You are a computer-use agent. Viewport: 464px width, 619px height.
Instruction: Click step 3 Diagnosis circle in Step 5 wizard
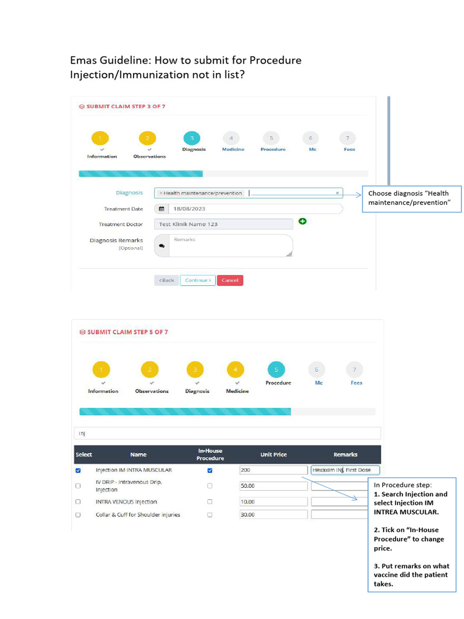[x=195, y=370]
